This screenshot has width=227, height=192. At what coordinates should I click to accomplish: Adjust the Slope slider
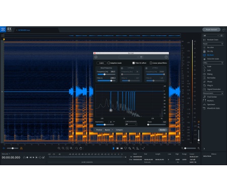click(157, 125)
